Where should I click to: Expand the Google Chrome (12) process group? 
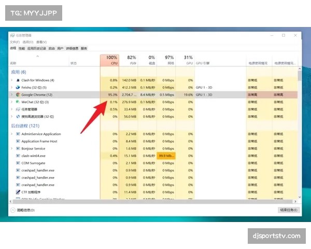tap(11, 95)
